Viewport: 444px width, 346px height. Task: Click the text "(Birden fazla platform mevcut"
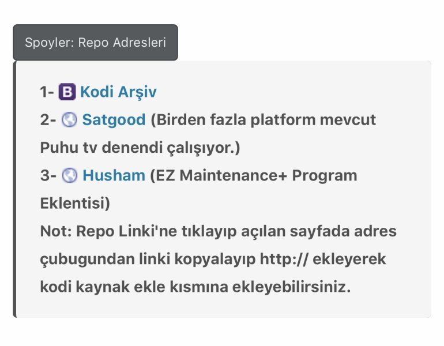click(263, 120)
